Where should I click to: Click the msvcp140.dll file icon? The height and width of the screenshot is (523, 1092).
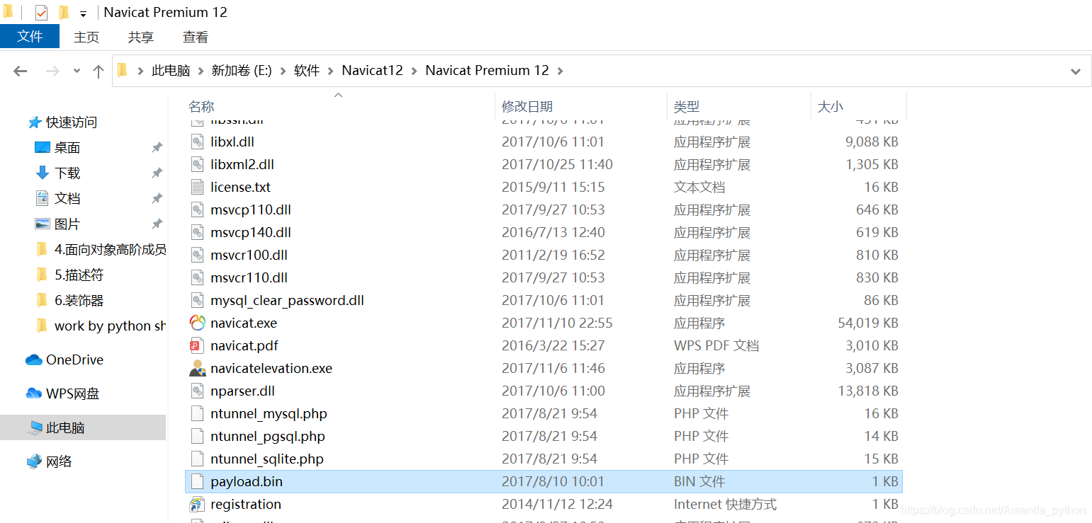[x=197, y=232]
